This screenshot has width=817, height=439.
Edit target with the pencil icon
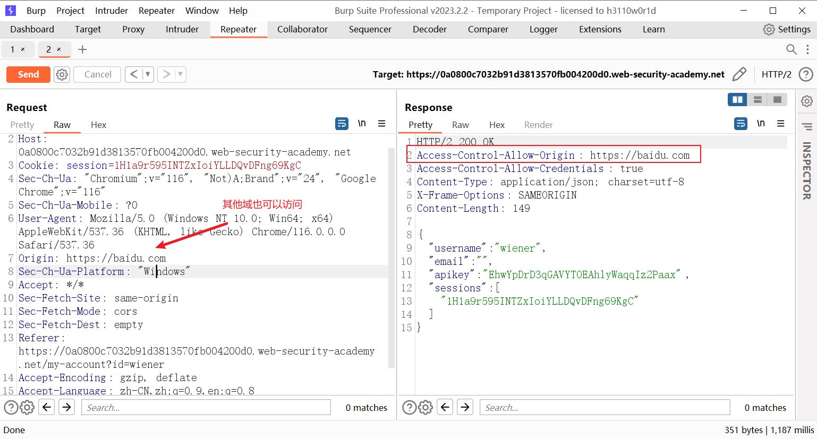739,74
